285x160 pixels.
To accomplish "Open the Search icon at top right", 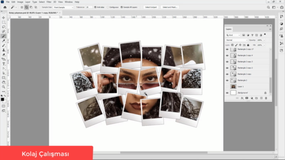I will coord(268,7).
